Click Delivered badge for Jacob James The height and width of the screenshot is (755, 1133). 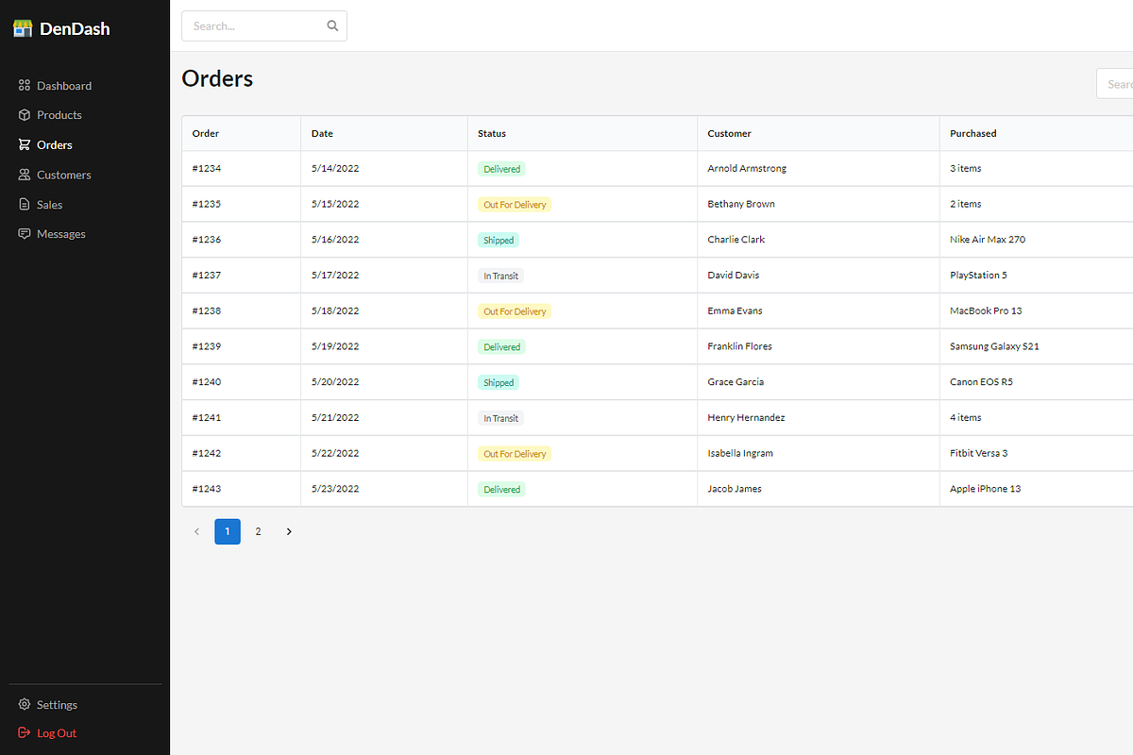pyautogui.click(x=502, y=490)
